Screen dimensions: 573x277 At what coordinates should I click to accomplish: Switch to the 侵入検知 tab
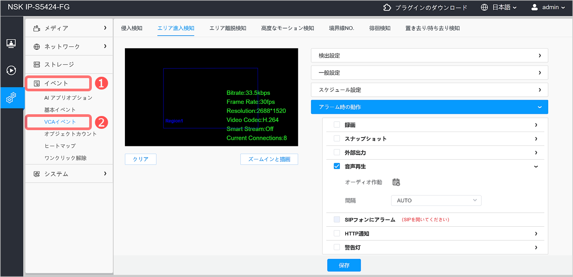132,28
